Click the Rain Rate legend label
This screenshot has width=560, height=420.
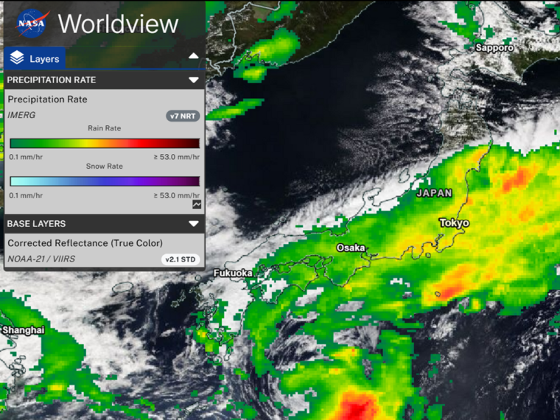coord(105,128)
